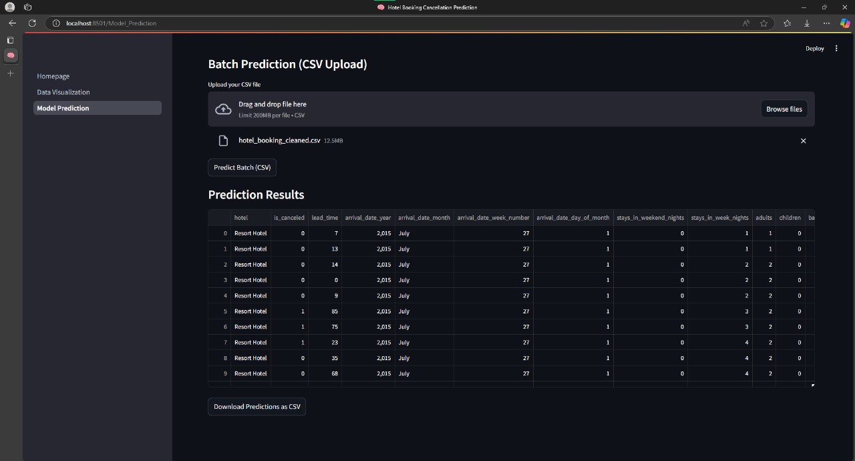Open the tab actions icon in title bar

27,7
